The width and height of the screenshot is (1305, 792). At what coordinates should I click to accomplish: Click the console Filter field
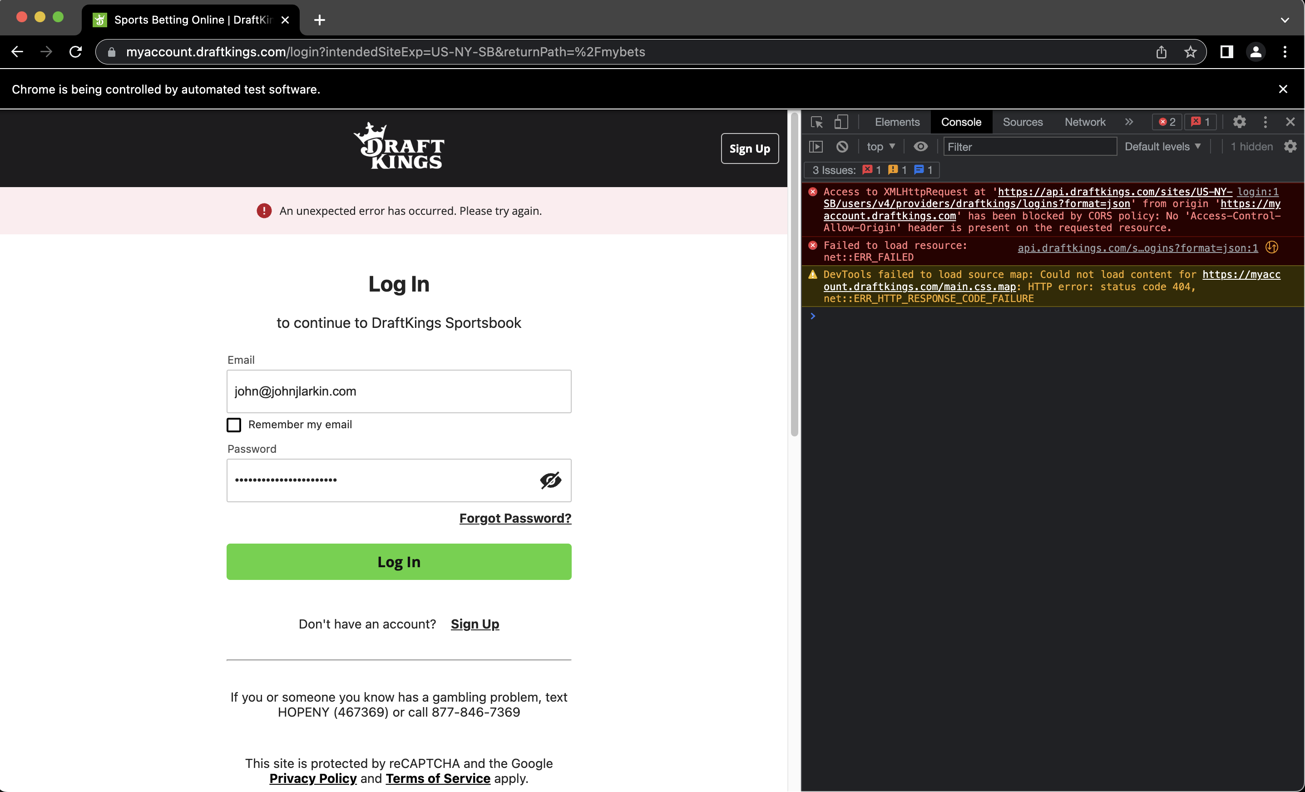tap(1029, 147)
